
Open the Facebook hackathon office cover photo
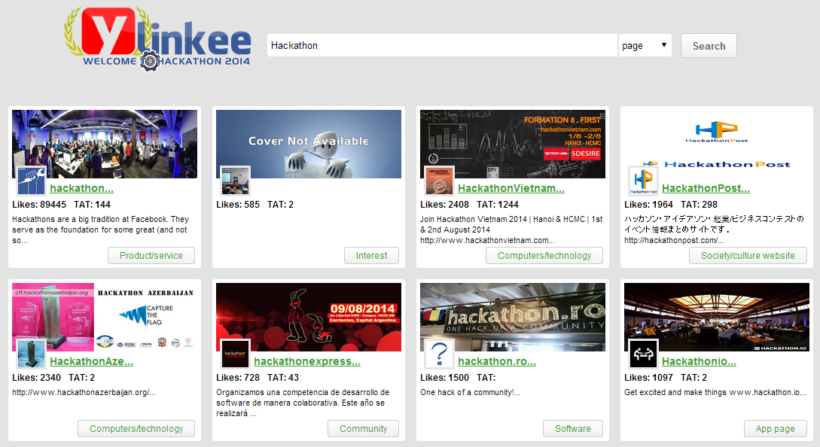(x=105, y=144)
